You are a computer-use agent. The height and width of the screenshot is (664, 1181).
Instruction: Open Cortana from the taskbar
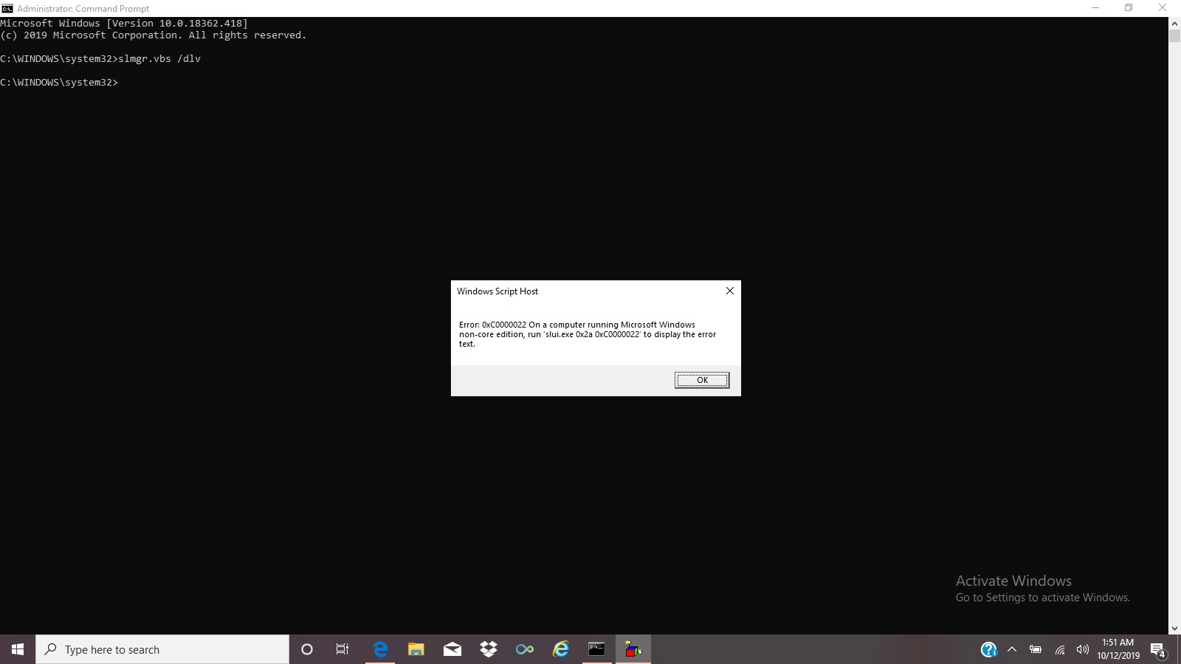point(307,649)
